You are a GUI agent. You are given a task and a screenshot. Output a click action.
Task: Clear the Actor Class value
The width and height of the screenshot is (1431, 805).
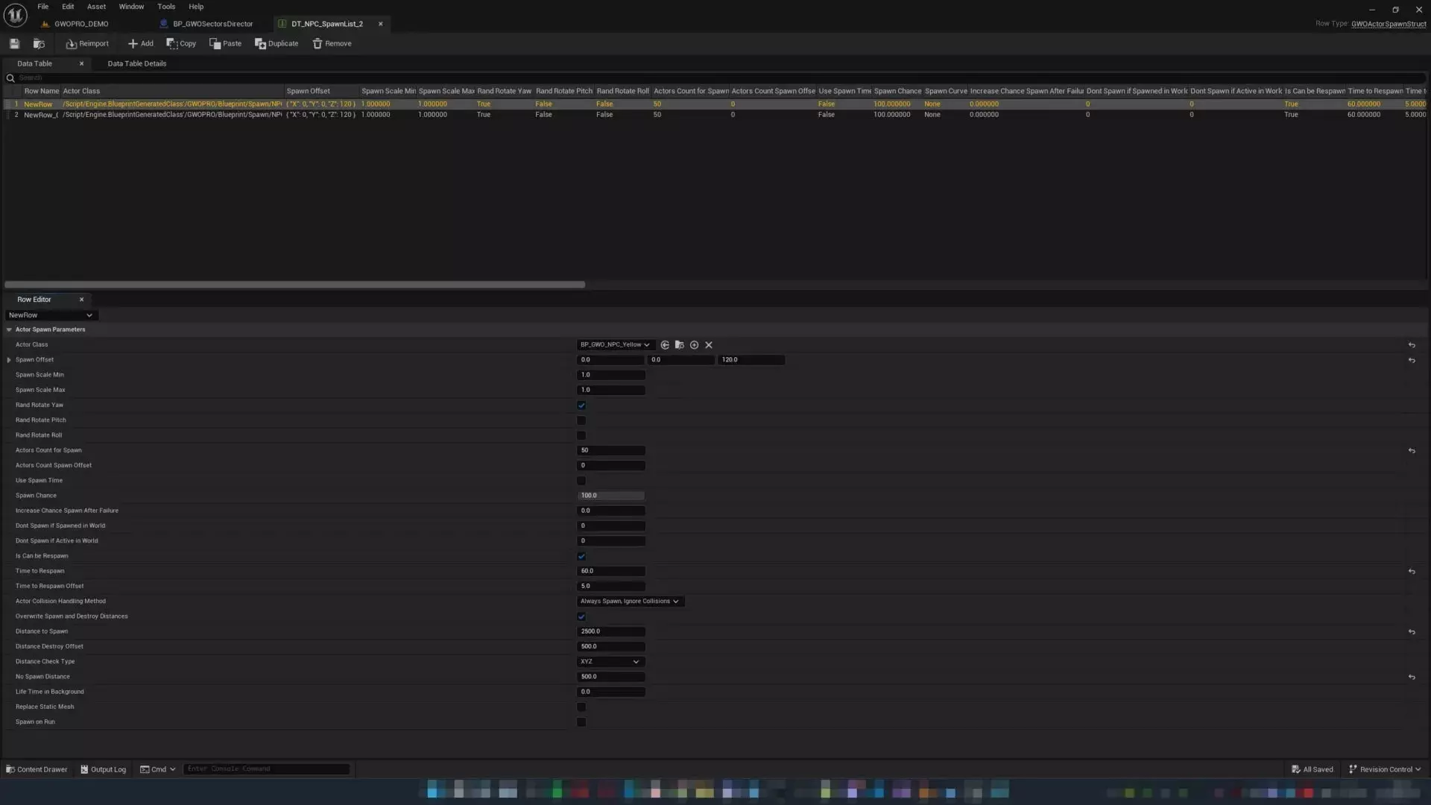click(709, 345)
